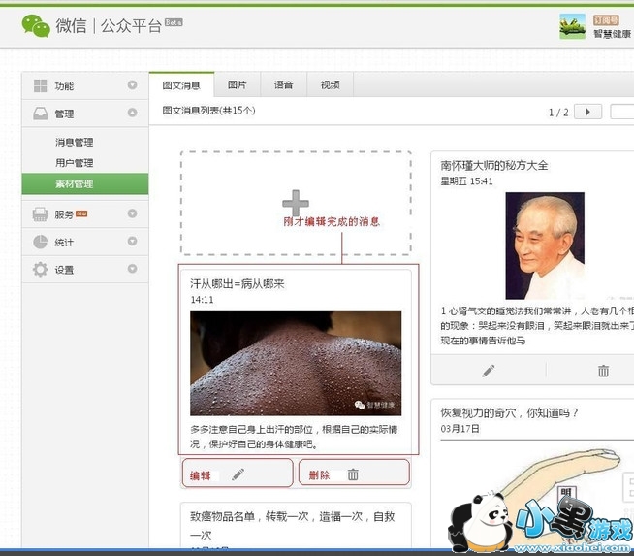Image resolution: width=634 pixels, height=556 pixels.
Task: Click the 图文消息列表(共15个) heading
Action: click(x=208, y=111)
